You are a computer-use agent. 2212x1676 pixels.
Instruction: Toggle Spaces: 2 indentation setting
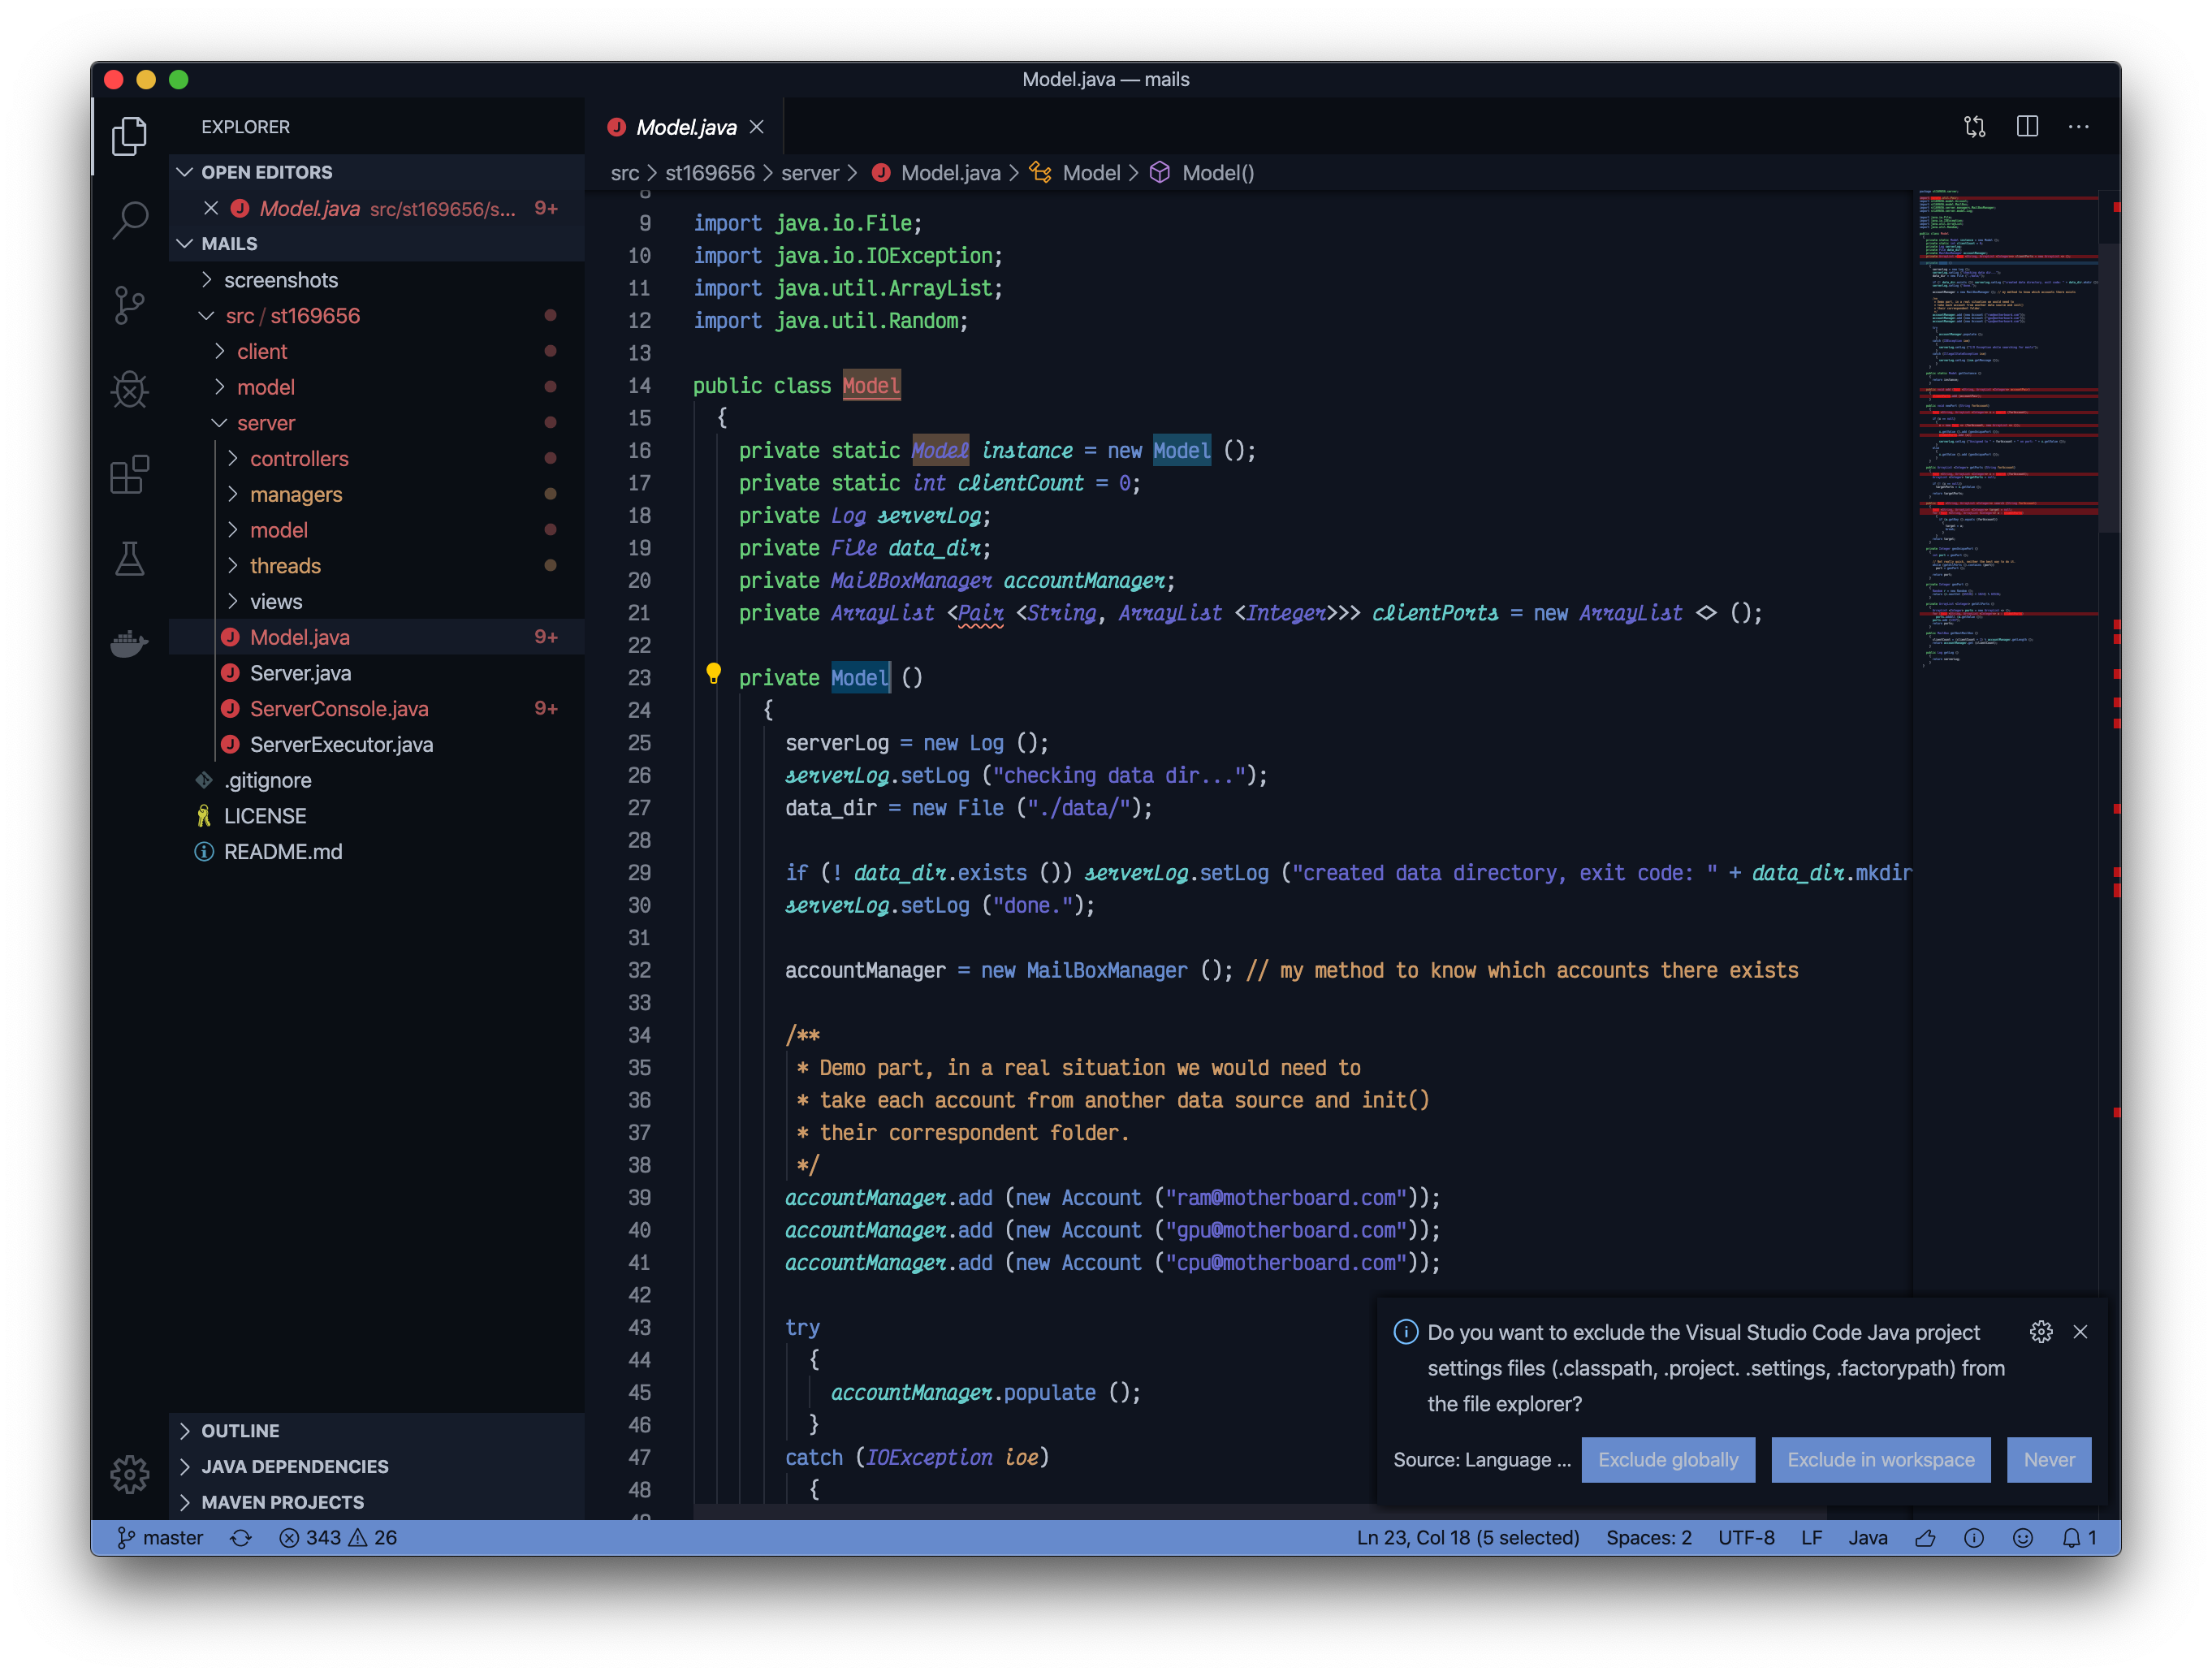1648,1538
